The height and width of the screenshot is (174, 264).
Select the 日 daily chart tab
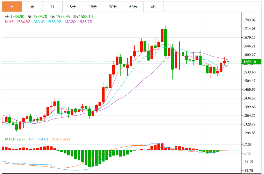point(12,7)
